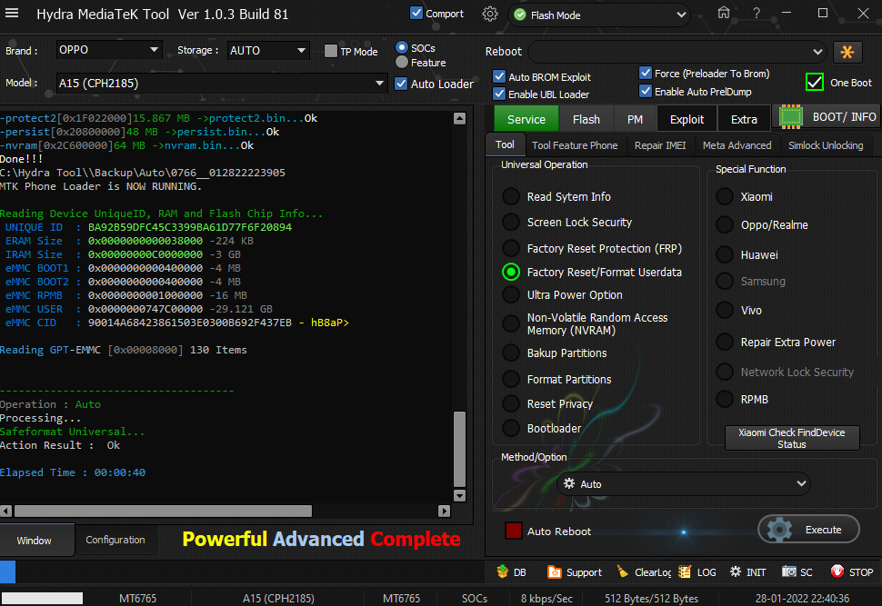Switch to Configuration tab
Image resolution: width=882 pixels, height=606 pixels.
pos(115,540)
